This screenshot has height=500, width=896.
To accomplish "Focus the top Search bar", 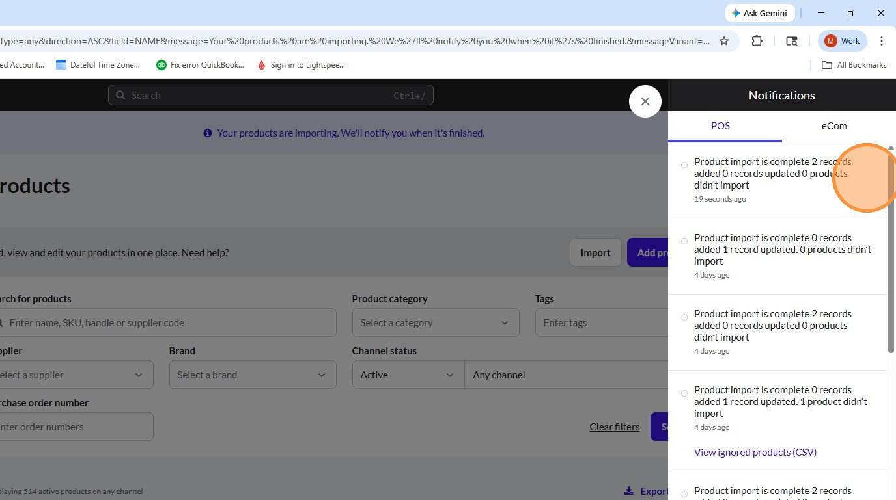I will click(x=271, y=95).
